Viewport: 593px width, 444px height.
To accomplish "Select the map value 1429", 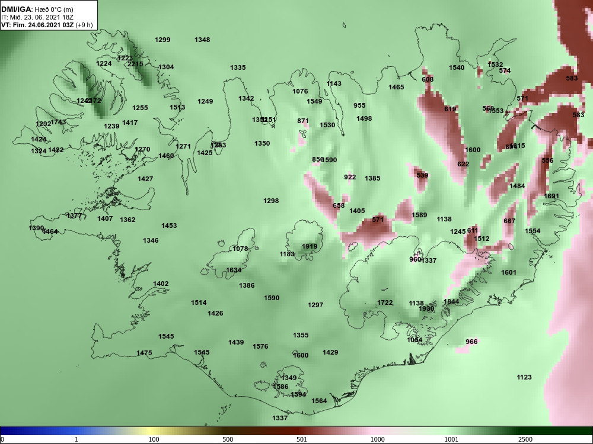I will (330, 352).
